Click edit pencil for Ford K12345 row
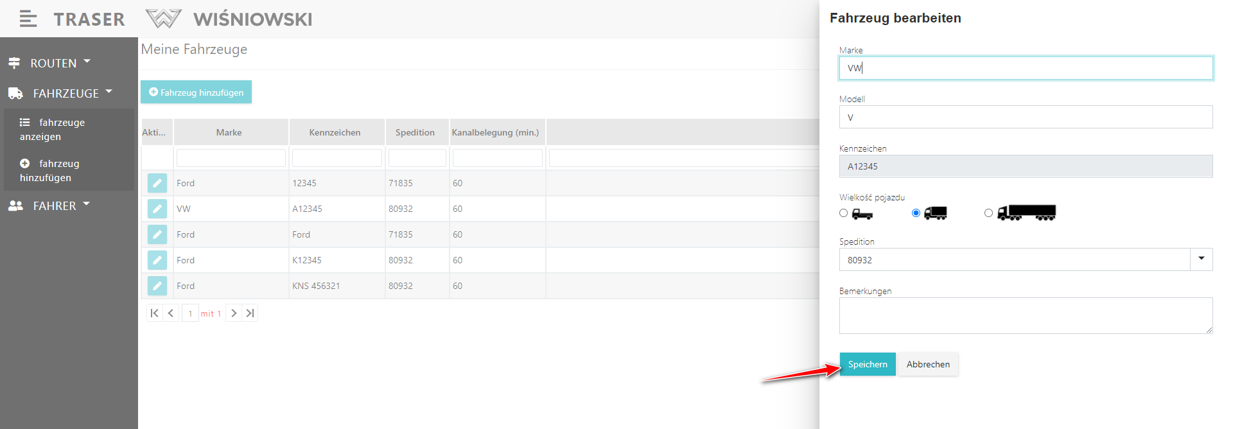 (157, 260)
